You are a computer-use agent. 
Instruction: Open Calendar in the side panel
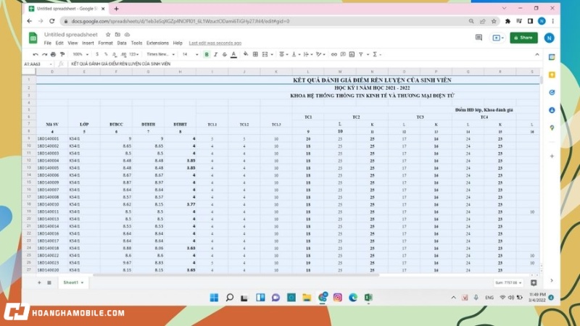[x=552, y=57]
